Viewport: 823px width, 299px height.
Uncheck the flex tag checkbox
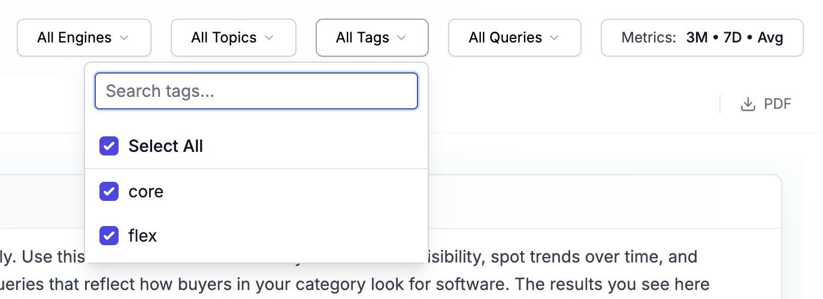point(109,236)
